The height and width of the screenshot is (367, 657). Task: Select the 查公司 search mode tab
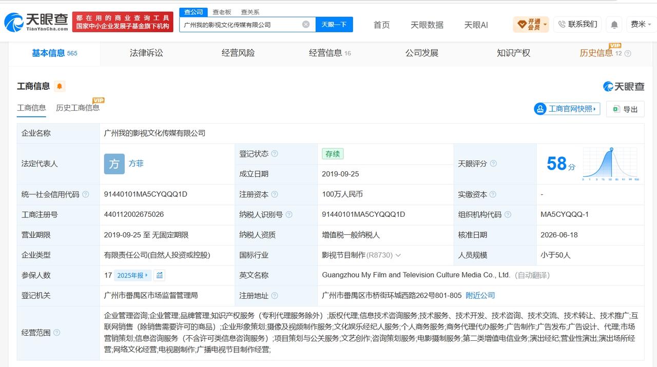click(194, 12)
